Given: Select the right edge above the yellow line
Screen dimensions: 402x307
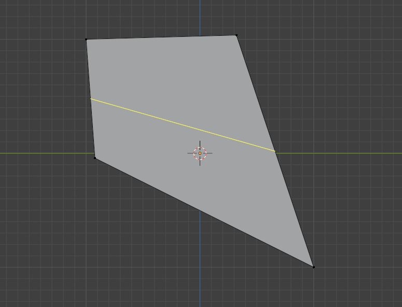Looking at the screenshot, I should [x=256, y=93].
